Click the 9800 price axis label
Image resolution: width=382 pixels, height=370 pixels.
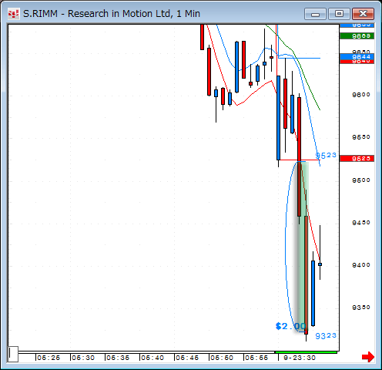click(x=361, y=95)
